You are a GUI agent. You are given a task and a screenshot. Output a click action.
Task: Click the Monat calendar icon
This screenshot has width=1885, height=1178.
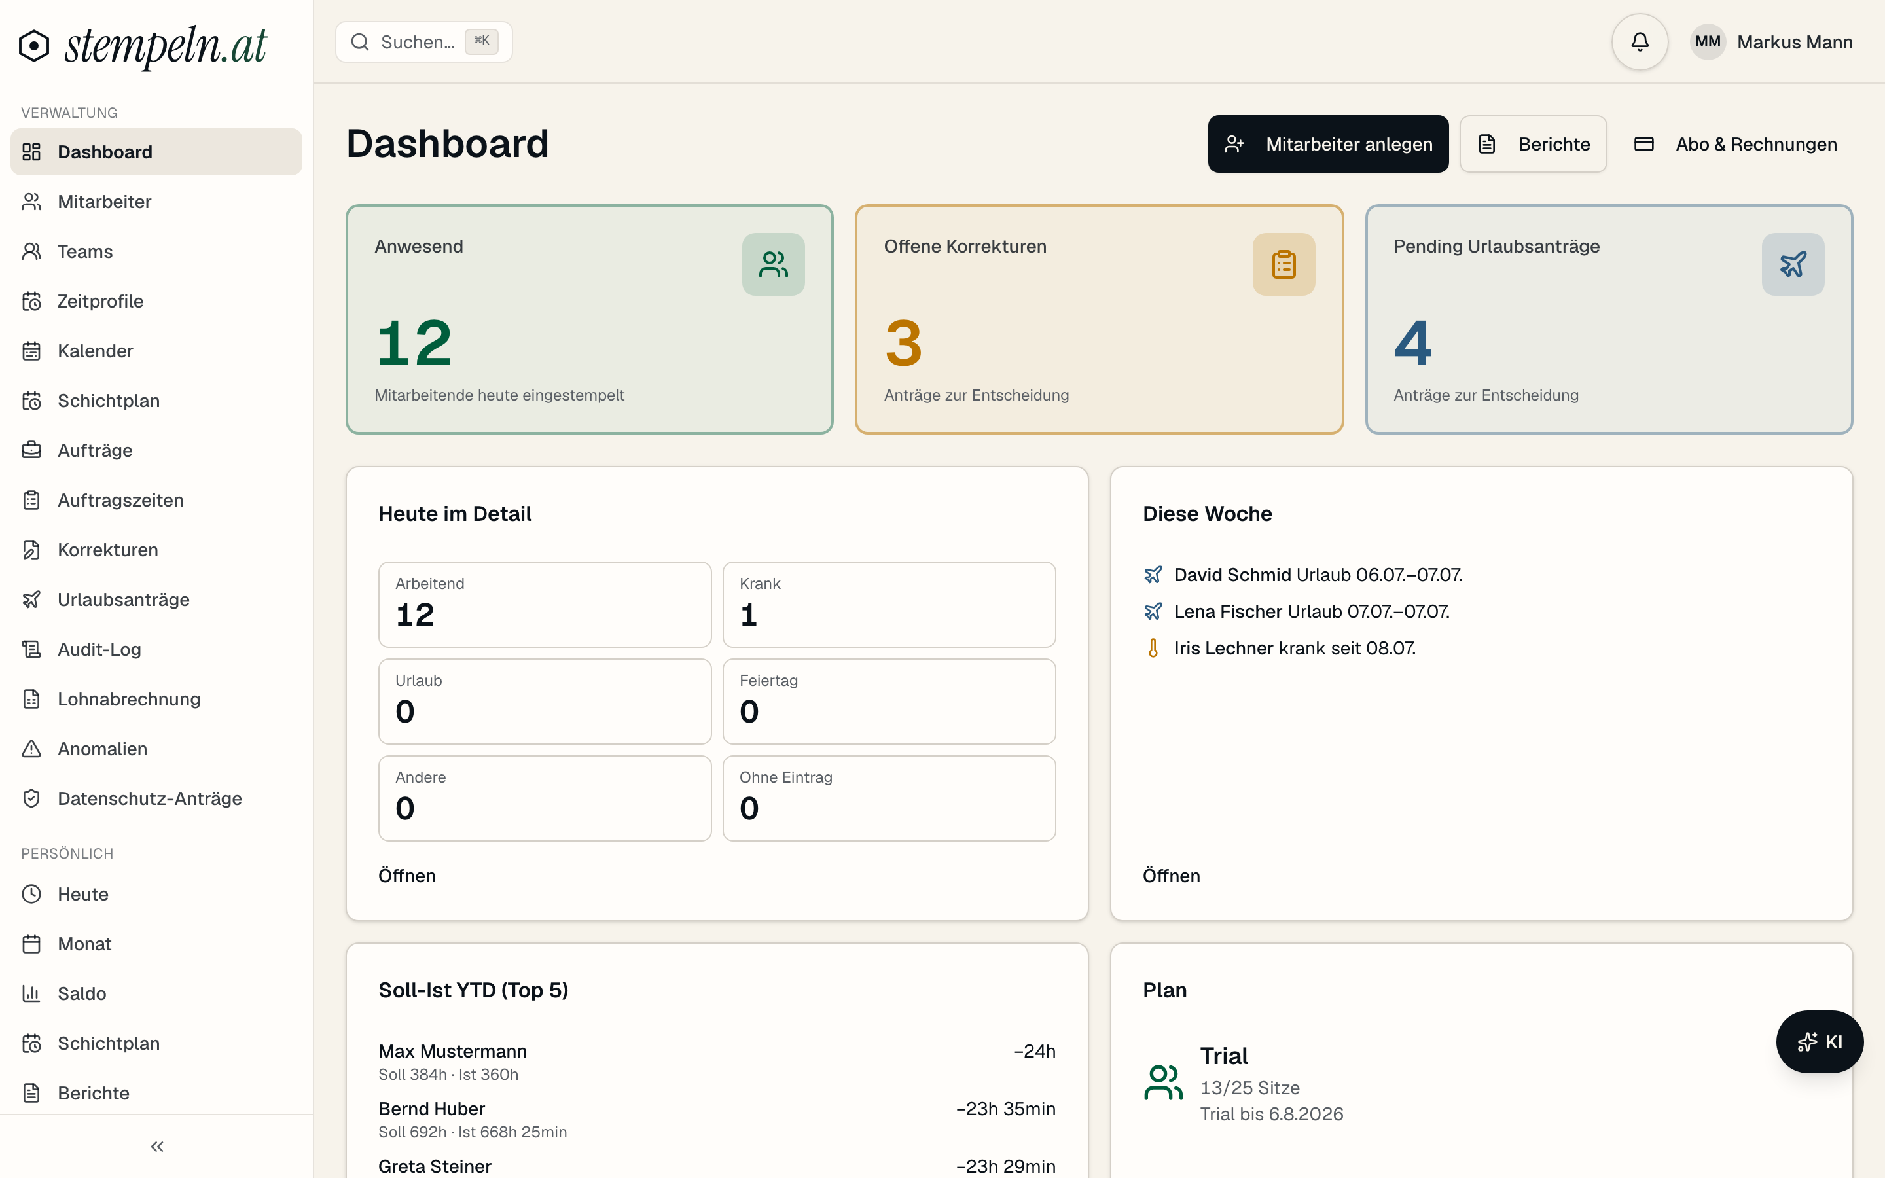[x=31, y=944]
